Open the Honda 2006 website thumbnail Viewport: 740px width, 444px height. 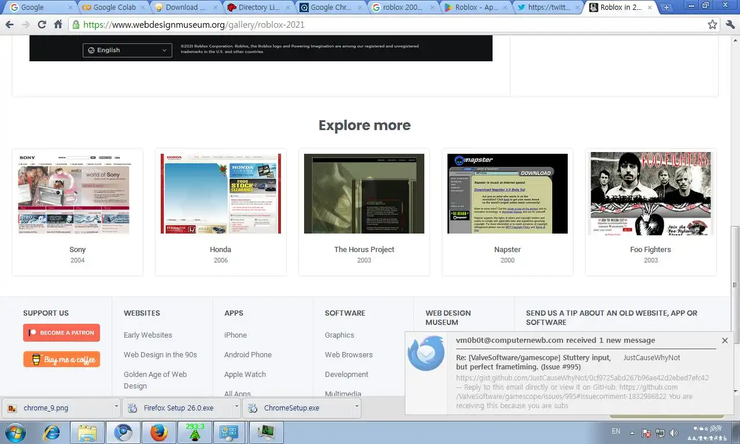coord(221,194)
